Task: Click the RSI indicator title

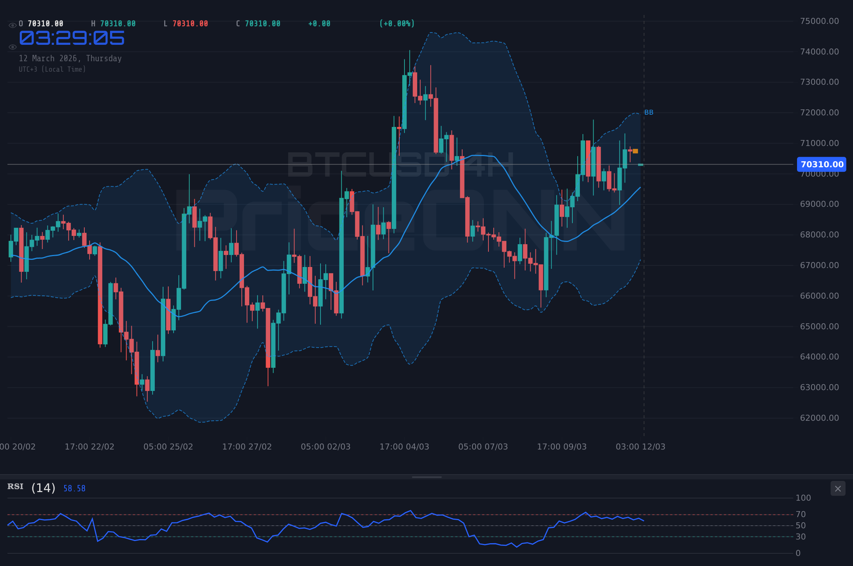Action: [x=15, y=486]
